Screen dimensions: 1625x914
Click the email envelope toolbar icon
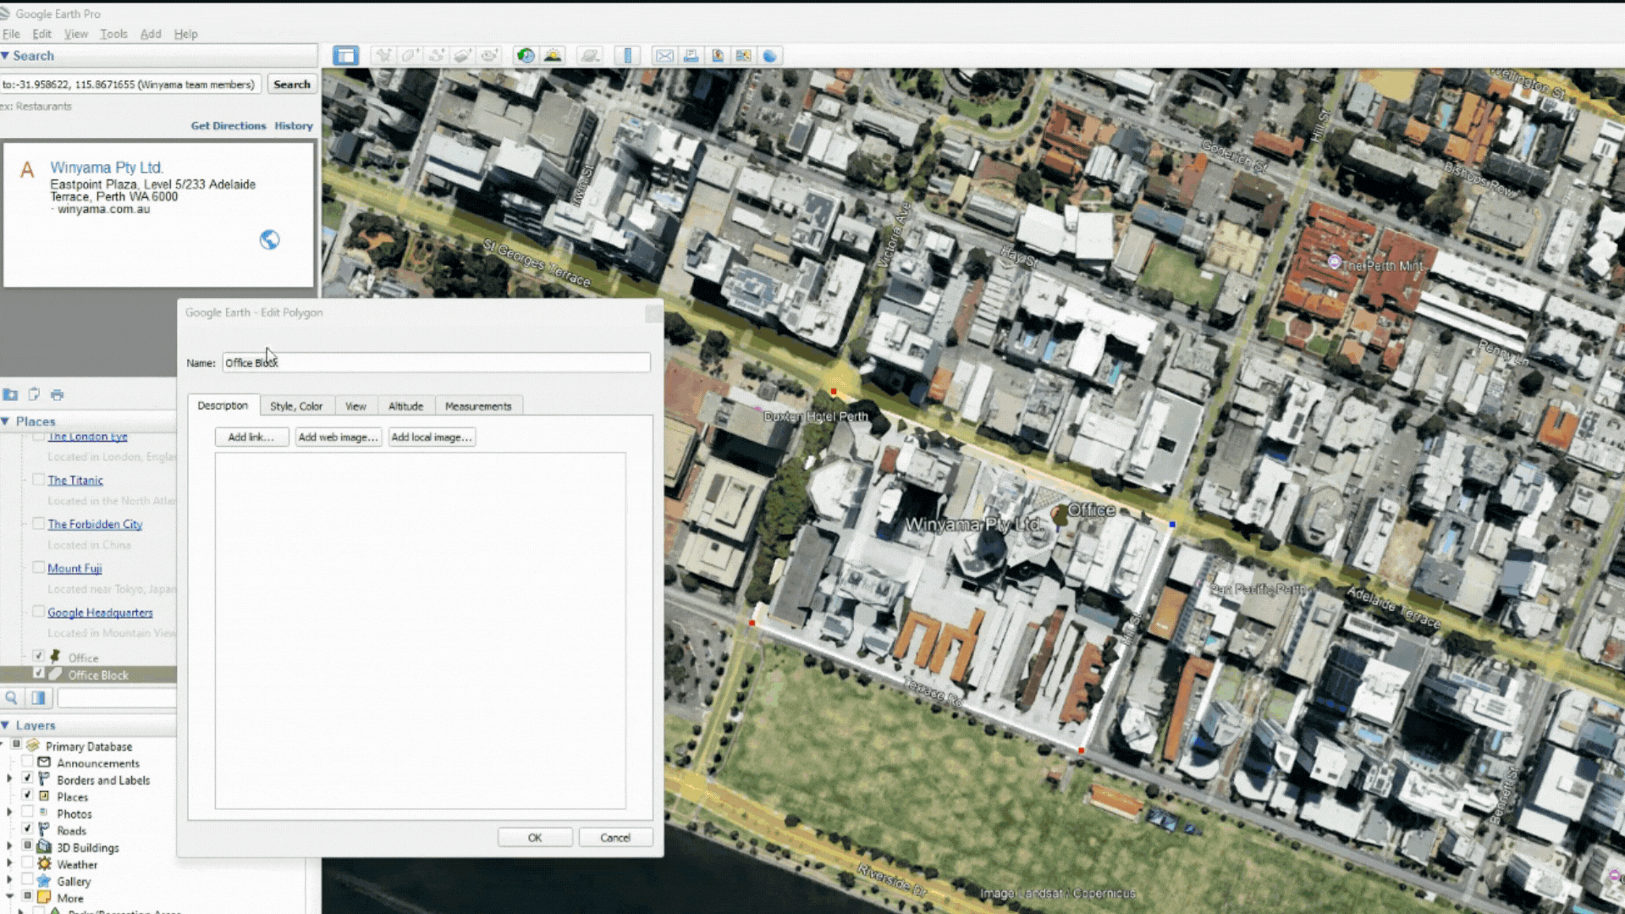664,56
